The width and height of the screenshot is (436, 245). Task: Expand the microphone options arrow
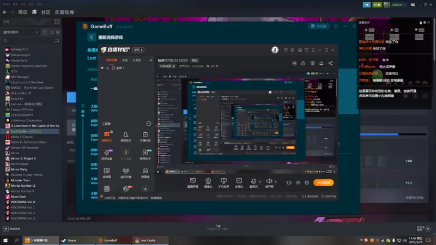coord(260,182)
